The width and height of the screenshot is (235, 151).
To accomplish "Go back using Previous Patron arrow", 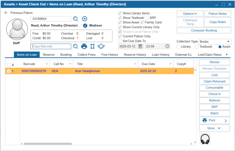I will pyautogui.click(x=6, y=13).
